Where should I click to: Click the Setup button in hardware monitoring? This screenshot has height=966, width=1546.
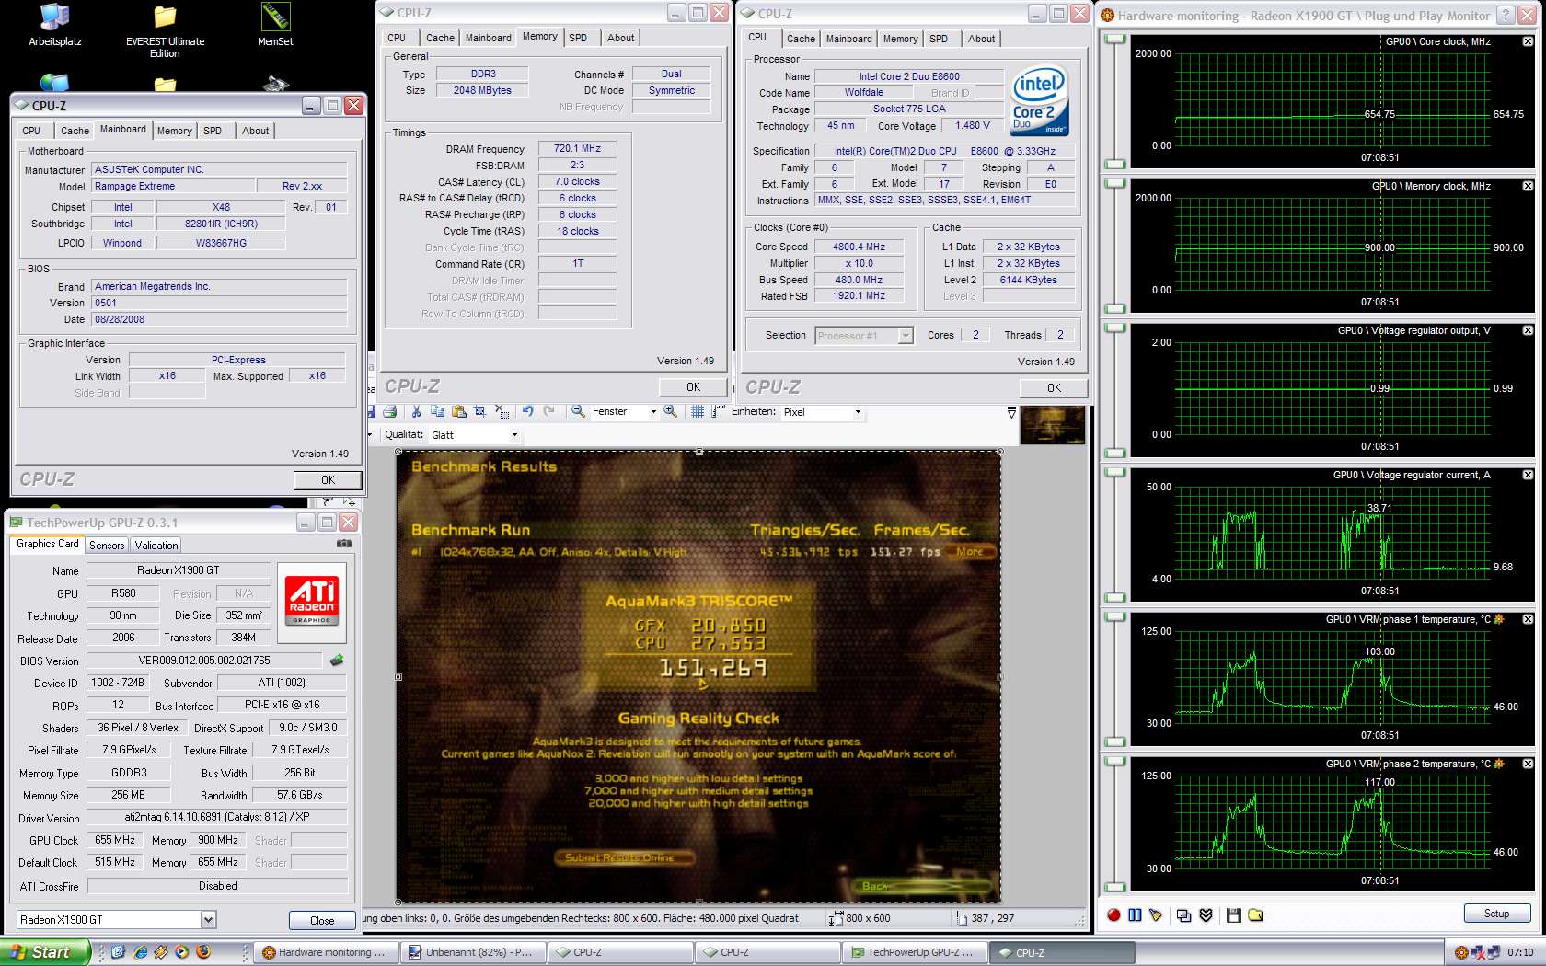tap(1496, 914)
